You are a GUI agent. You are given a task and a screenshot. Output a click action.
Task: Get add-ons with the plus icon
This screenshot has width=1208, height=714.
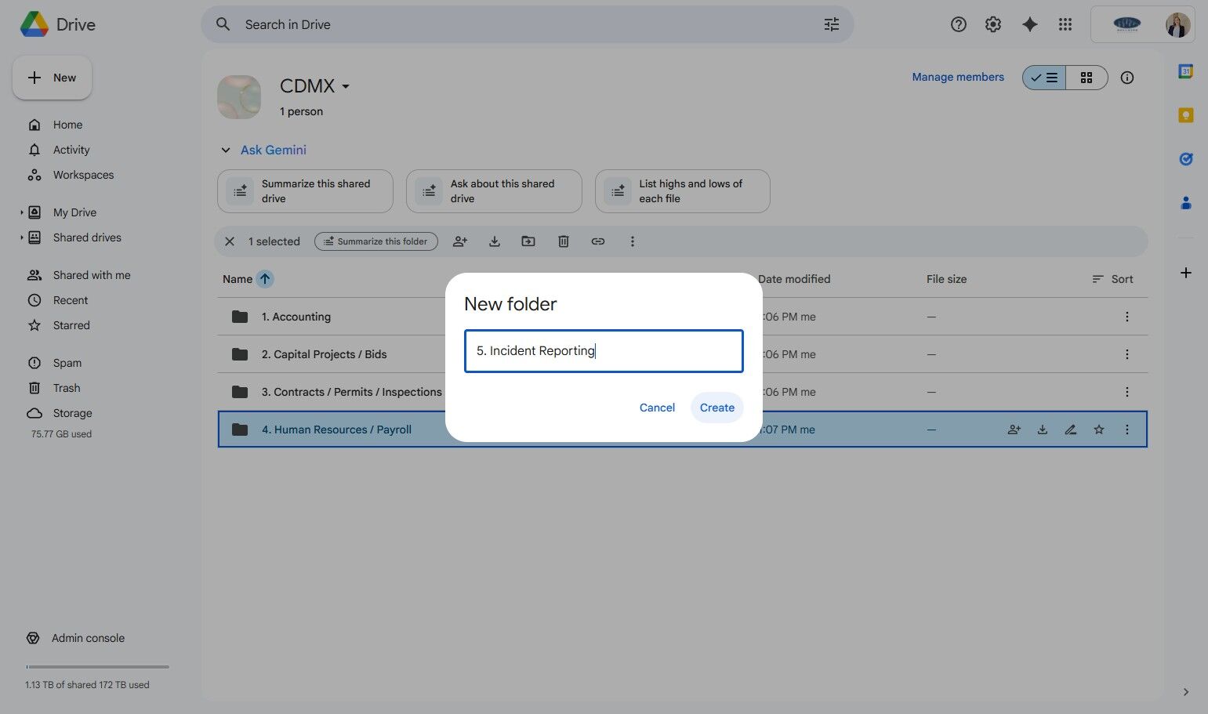point(1186,273)
